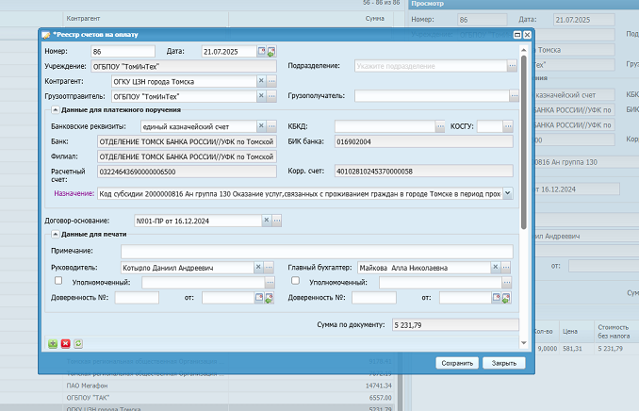This screenshot has width=639, height=411.
Task: Set current date for left Доверенность
Action: click(269, 298)
